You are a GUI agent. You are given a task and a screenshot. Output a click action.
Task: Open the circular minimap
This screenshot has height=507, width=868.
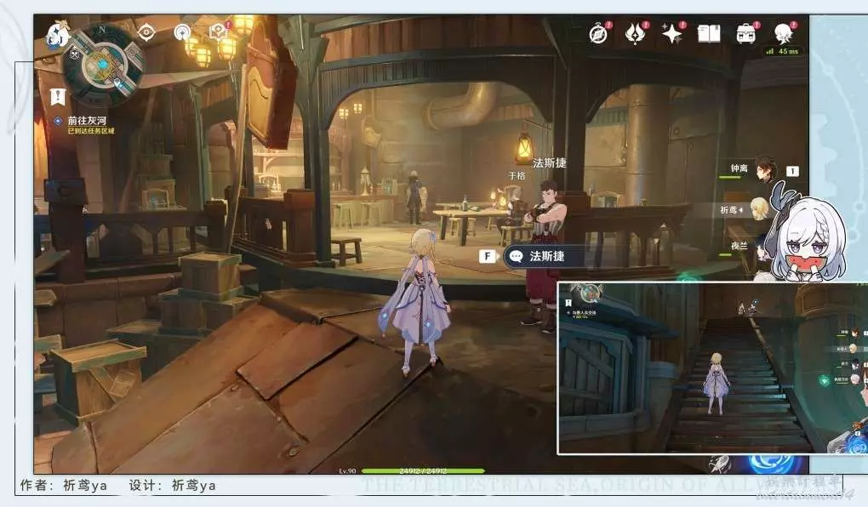tap(104, 64)
